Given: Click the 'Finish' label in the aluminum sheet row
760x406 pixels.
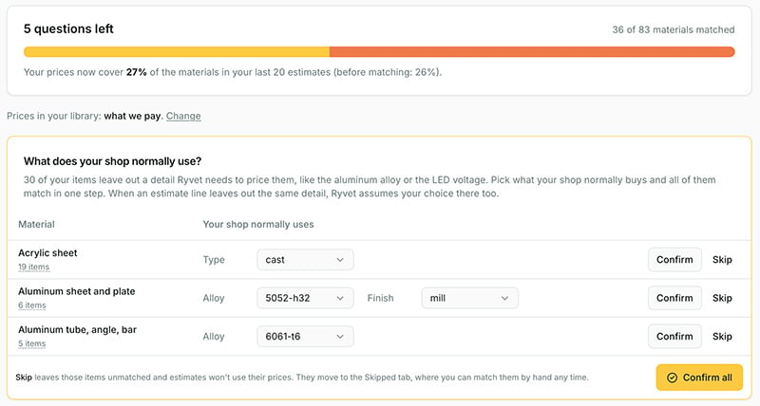Looking at the screenshot, I should tap(381, 298).
